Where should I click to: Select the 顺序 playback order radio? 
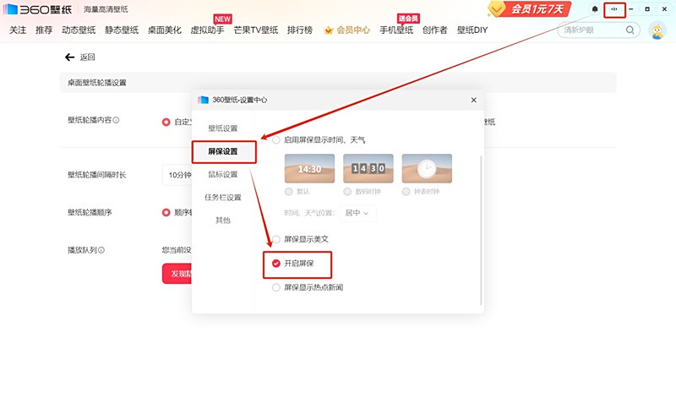coord(166,213)
